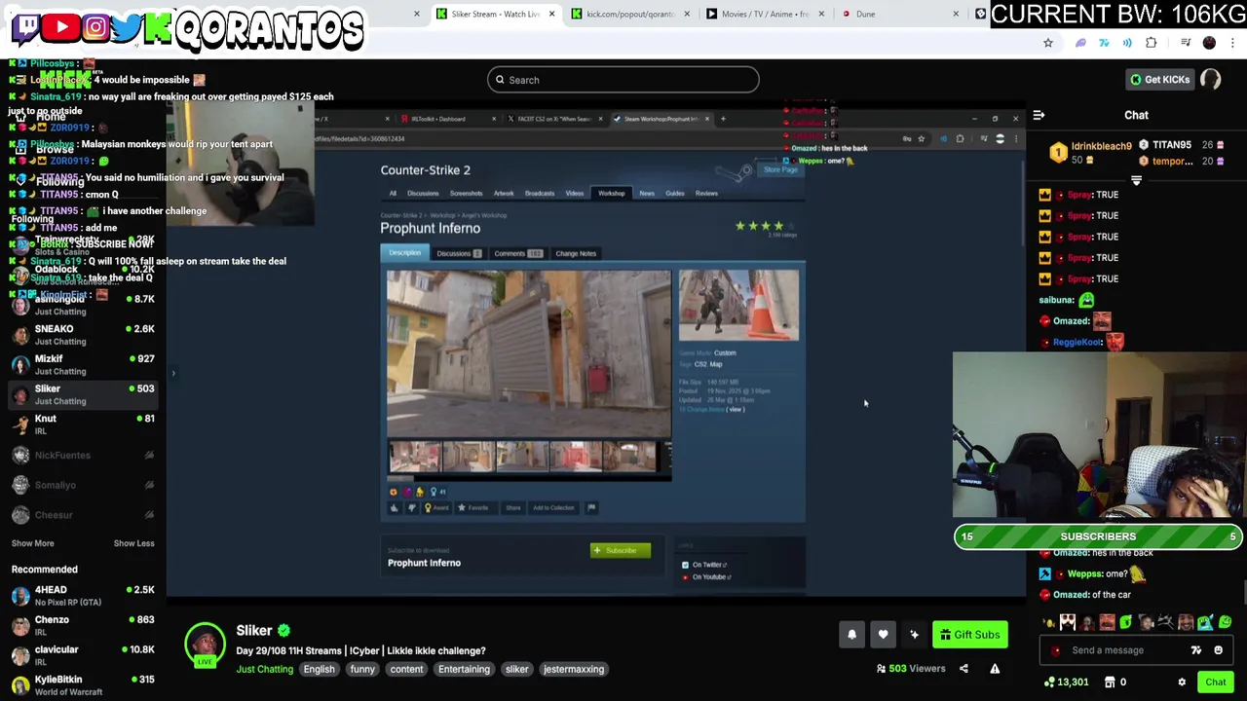This screenshot has width=1247, height=701.
Task: Open Screenshots tab in Steam hub
Action: point(466,193)
